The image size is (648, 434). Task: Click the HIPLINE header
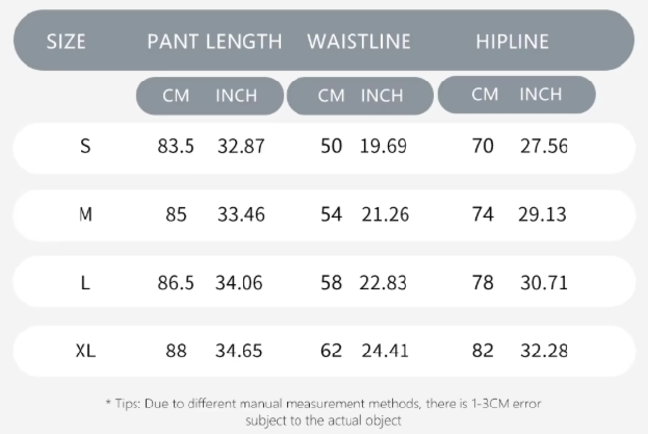point(512,42)
